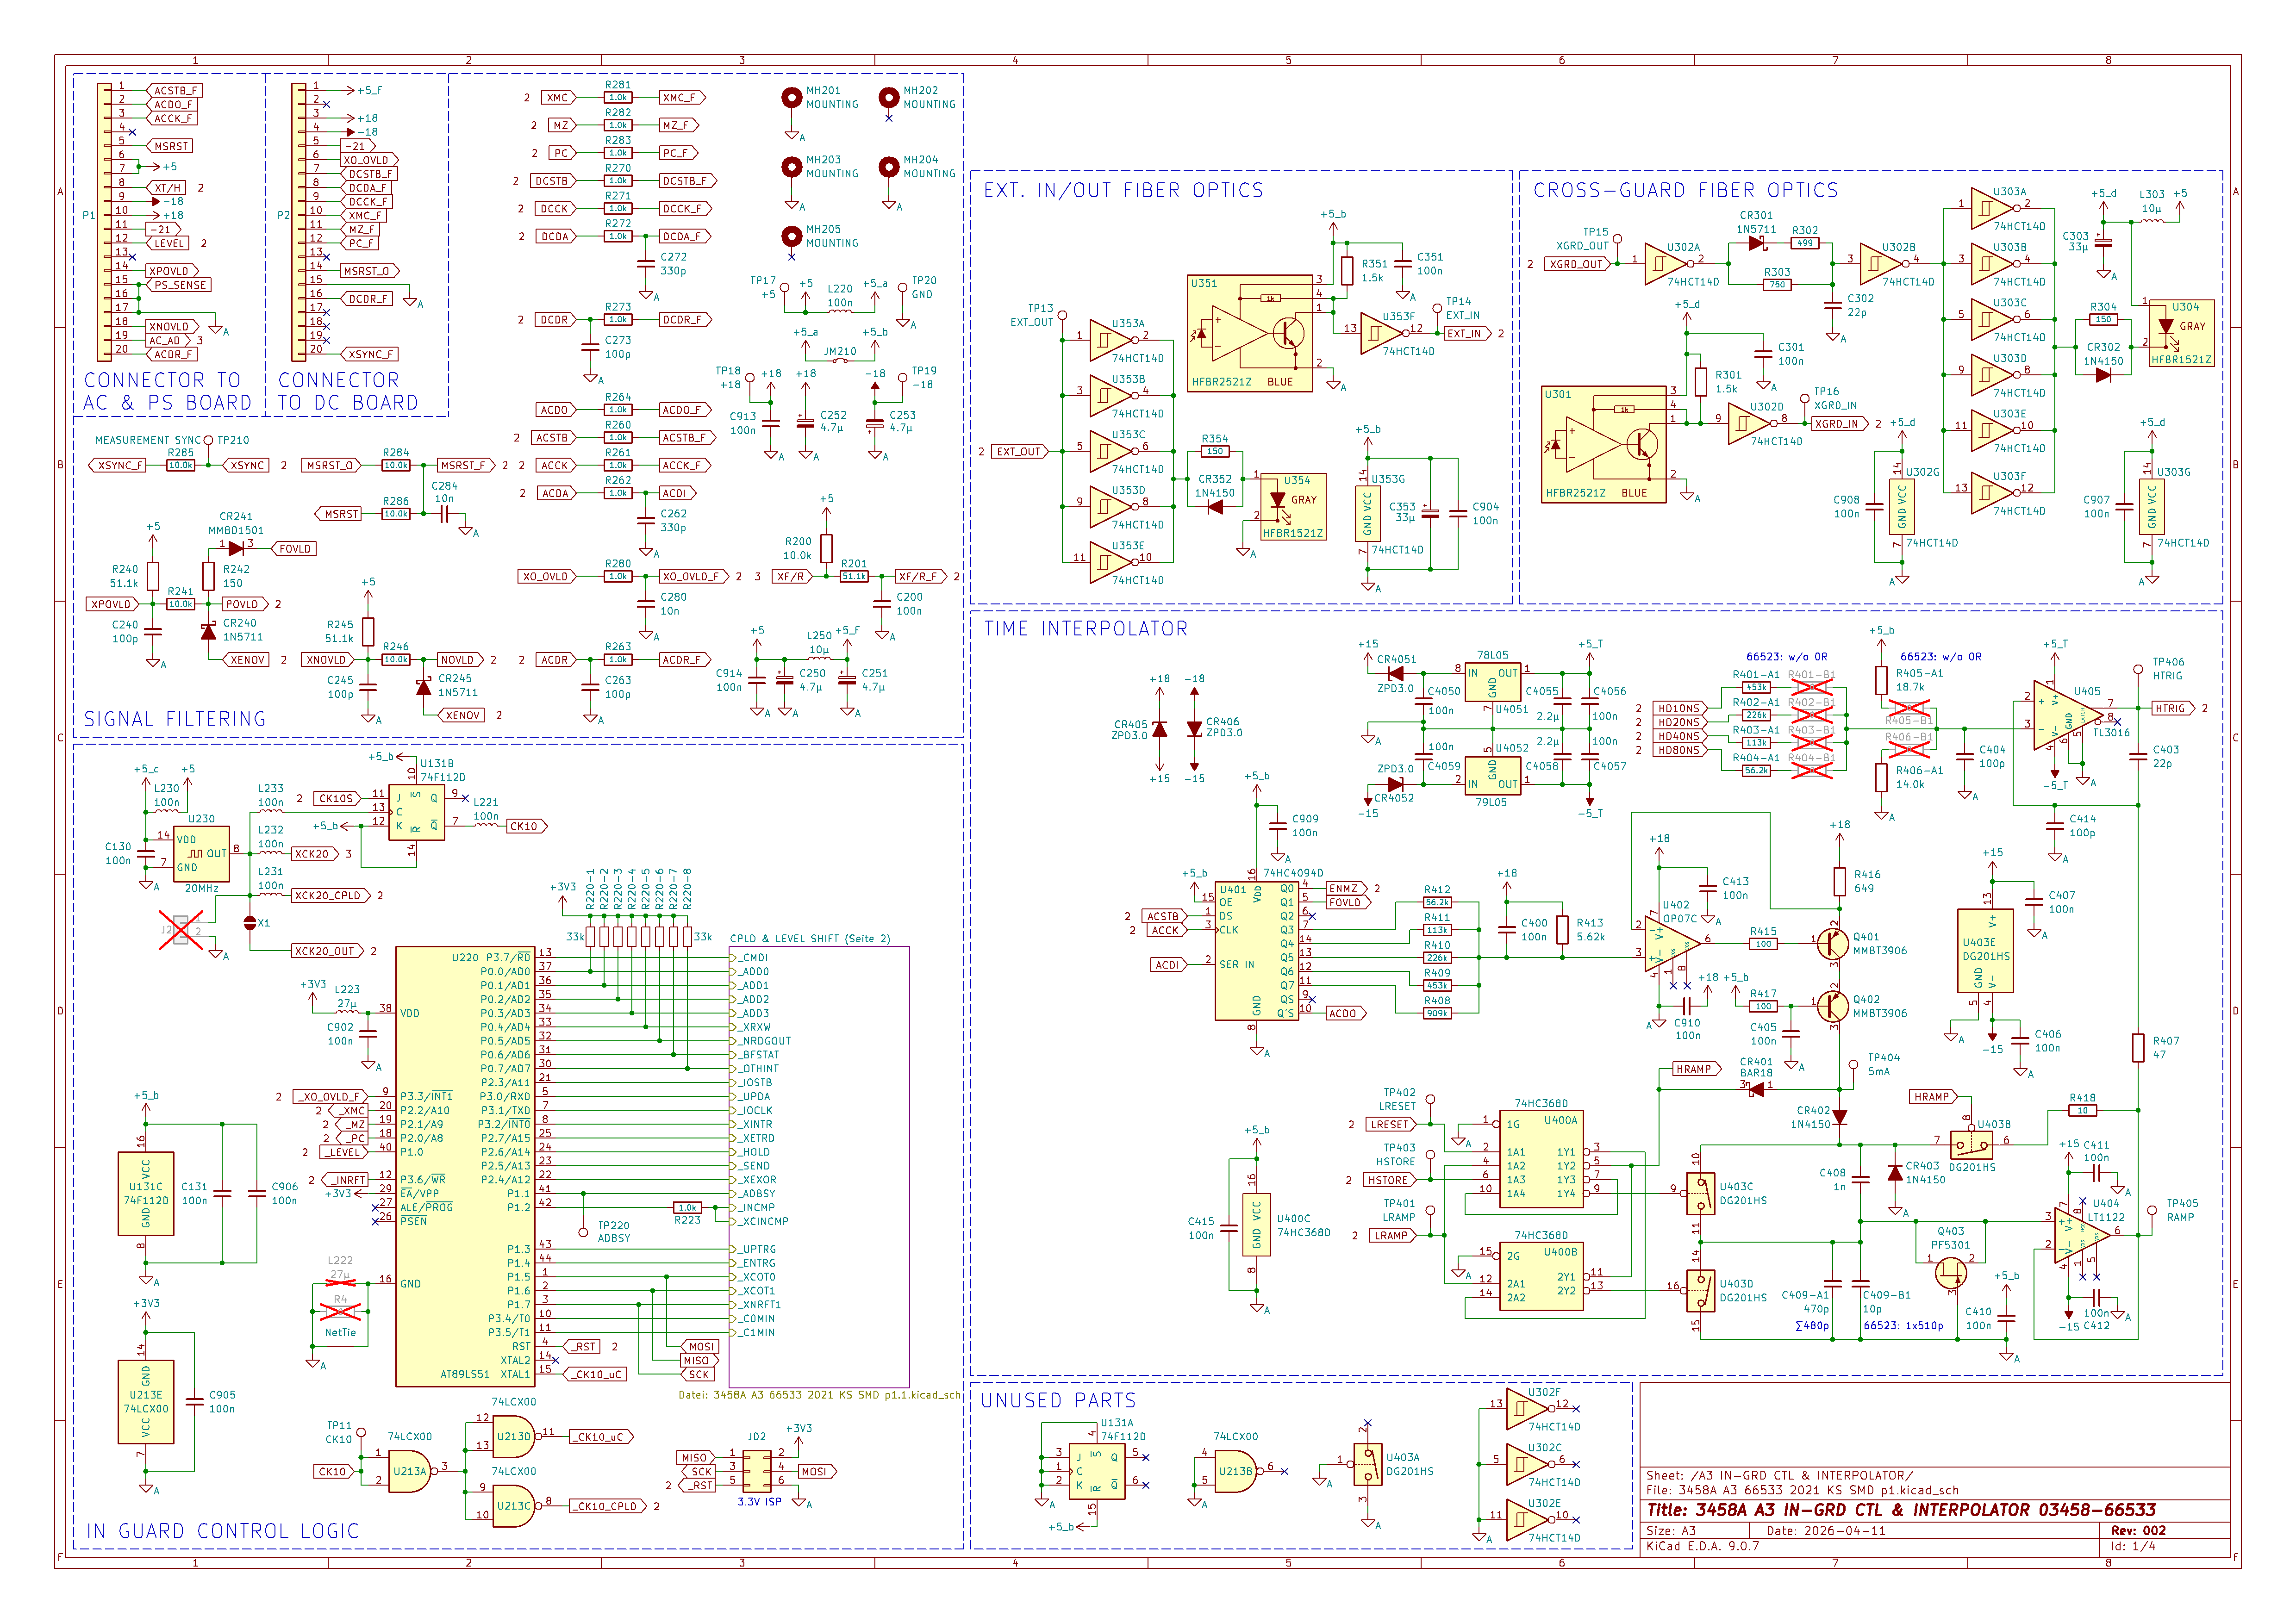The image size is (2296, 1623).
Task: Click the UNUSED PARTS heading
Action: [x=1058, y=1400]
